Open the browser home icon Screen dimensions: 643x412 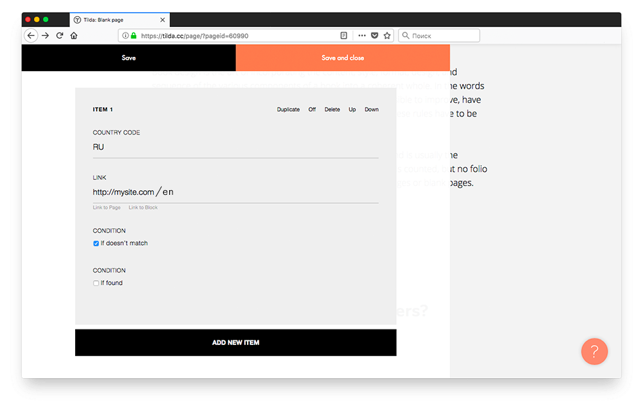click(74, 36)
